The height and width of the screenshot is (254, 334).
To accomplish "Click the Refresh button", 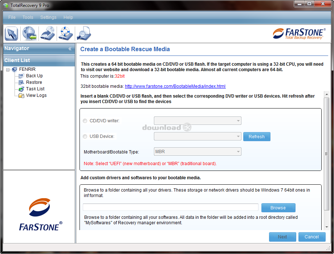I will (257, 137).
